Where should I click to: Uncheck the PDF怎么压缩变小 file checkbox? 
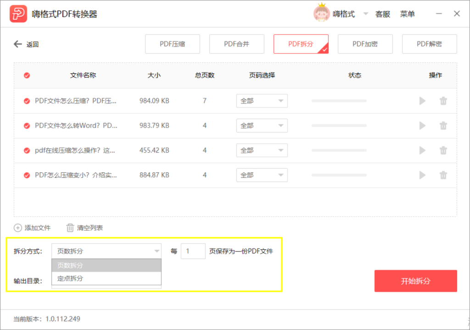[x=27, y=175]
